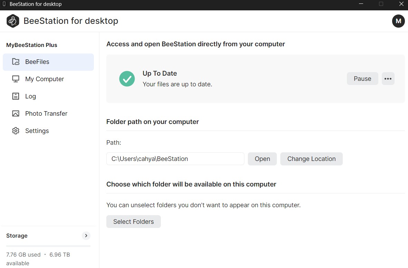Click the My Computer monitor icon
408x268 pixels.
point(16,79)
